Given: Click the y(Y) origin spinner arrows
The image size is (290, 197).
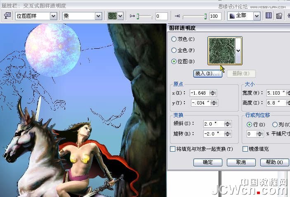Looking at the screenshot, I should click(214, 103).
